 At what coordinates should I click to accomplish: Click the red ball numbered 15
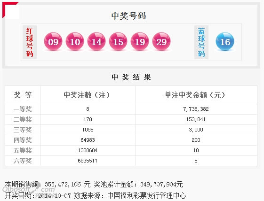tap(118, 41)
